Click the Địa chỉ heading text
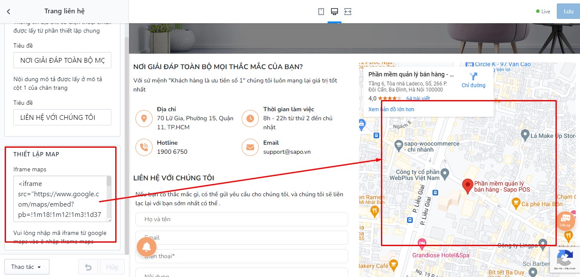 coord(166,109)
